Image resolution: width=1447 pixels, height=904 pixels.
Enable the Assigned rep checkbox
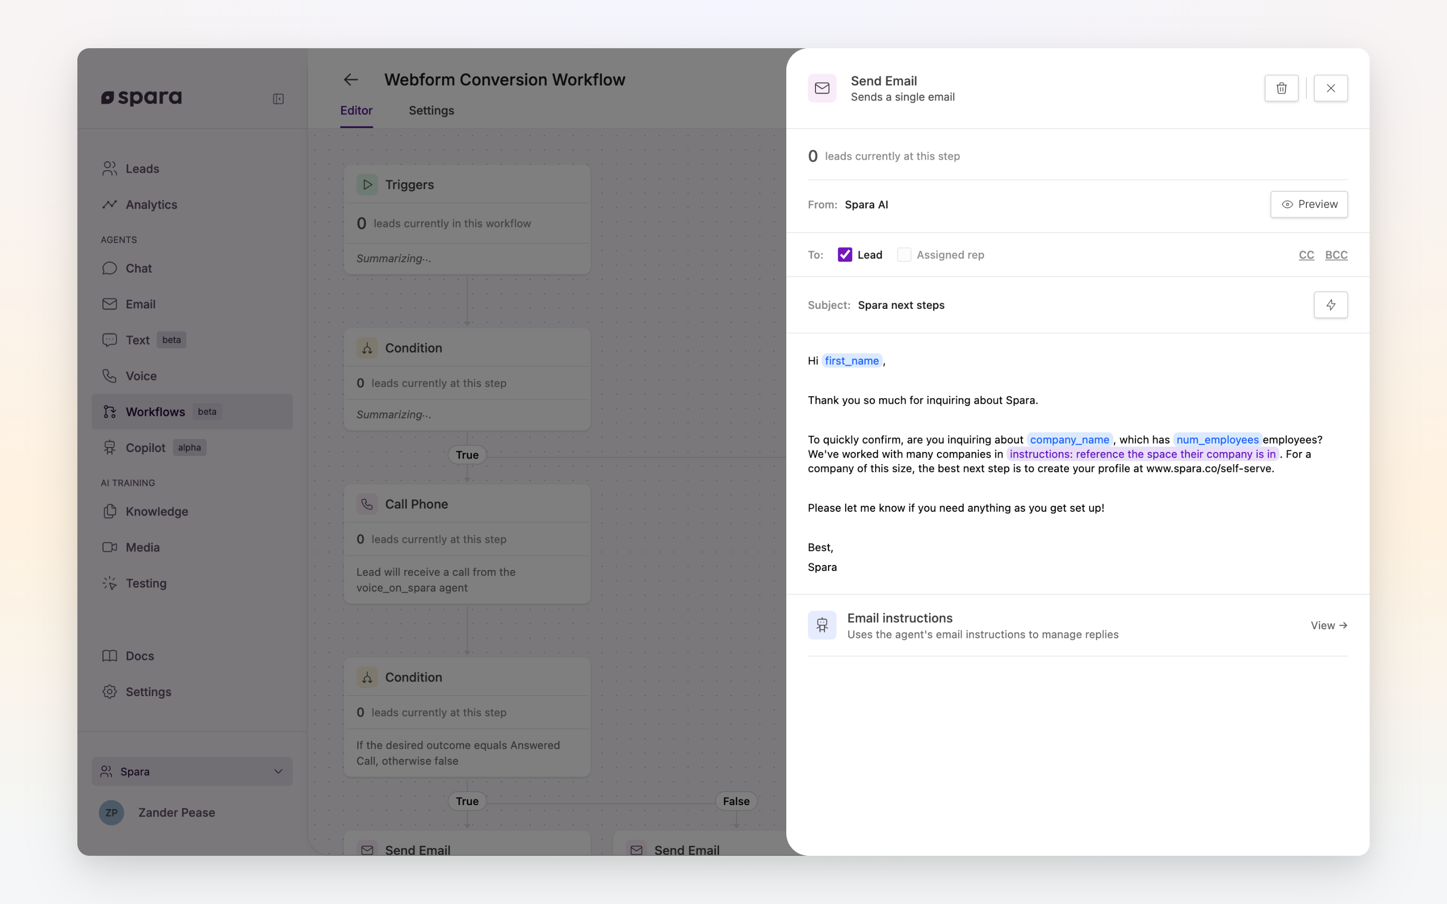pos(904,255)
